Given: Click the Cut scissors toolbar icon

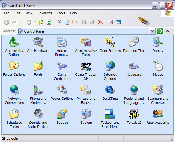Looking at the screenshot, I should [59, 22].
